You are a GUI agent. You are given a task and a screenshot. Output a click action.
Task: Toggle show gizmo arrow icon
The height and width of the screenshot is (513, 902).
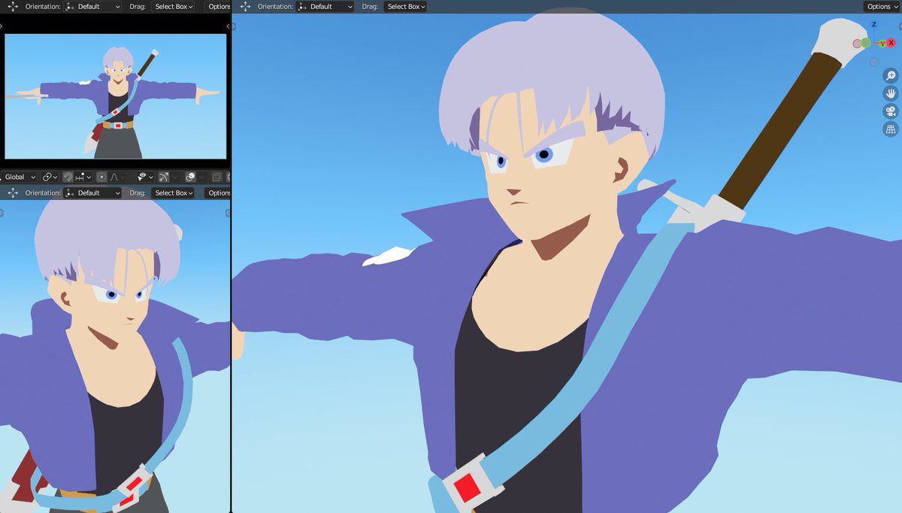point(163,177)
